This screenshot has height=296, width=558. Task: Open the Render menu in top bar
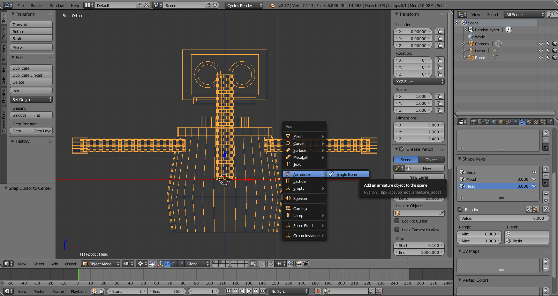(37, 5)
